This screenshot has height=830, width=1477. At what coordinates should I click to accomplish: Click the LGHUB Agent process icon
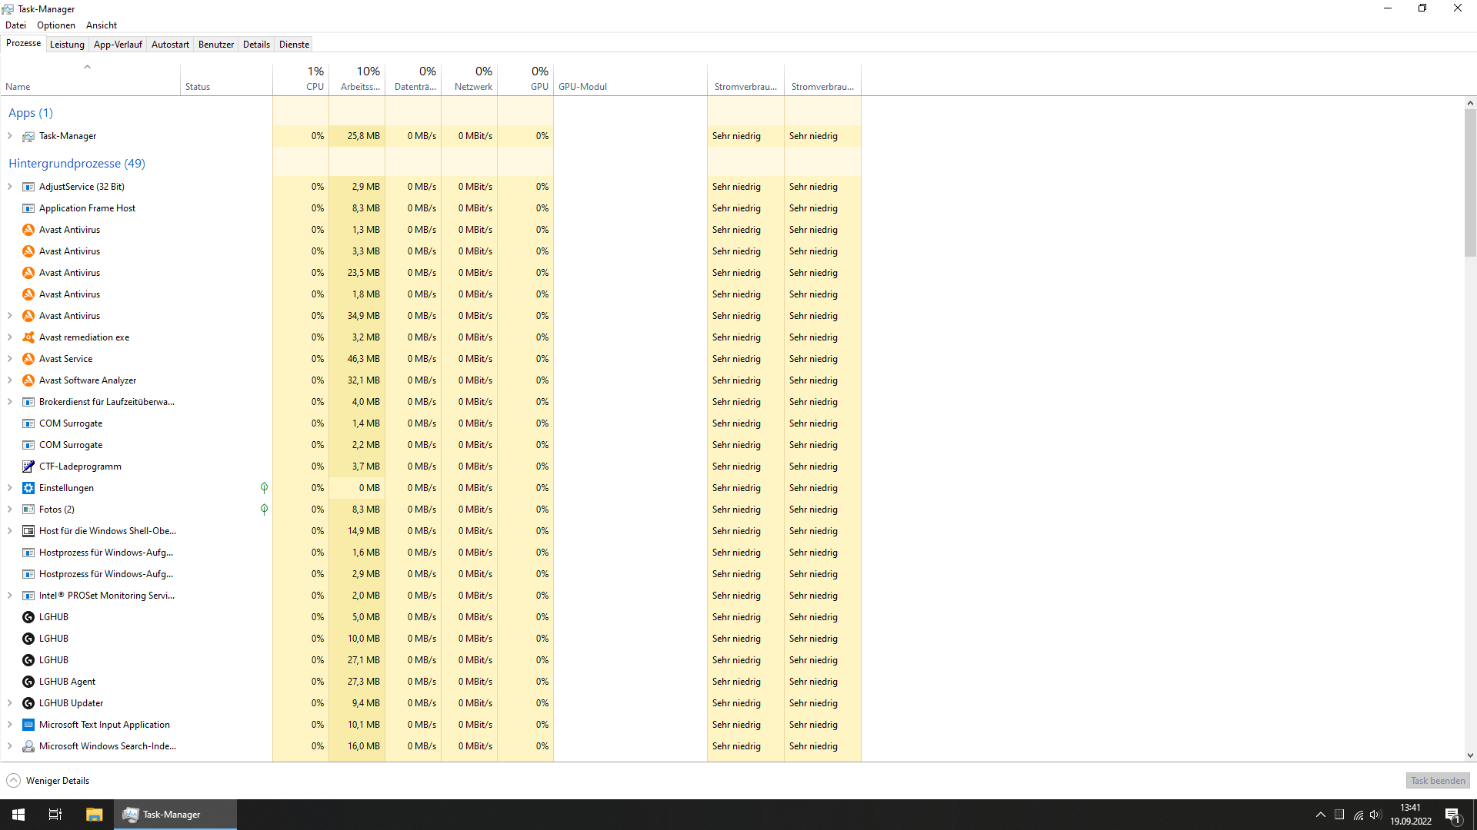pos(28,682)
